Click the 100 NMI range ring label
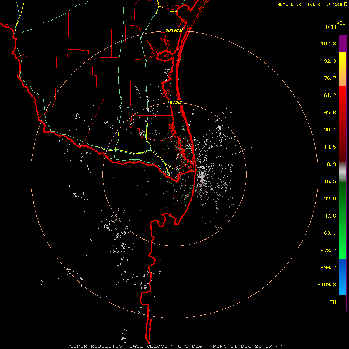This screenshot has height=349, width=349. [174, 31]
